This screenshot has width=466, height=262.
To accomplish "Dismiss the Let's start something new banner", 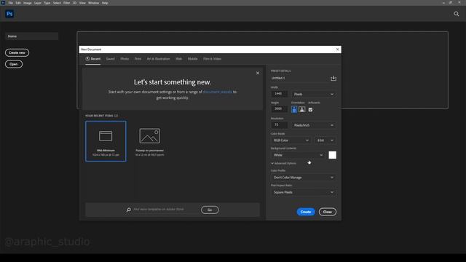I will point(258,73).
